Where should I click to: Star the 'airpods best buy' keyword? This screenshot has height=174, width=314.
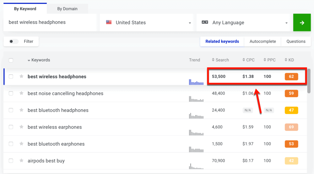coord(21,161)
